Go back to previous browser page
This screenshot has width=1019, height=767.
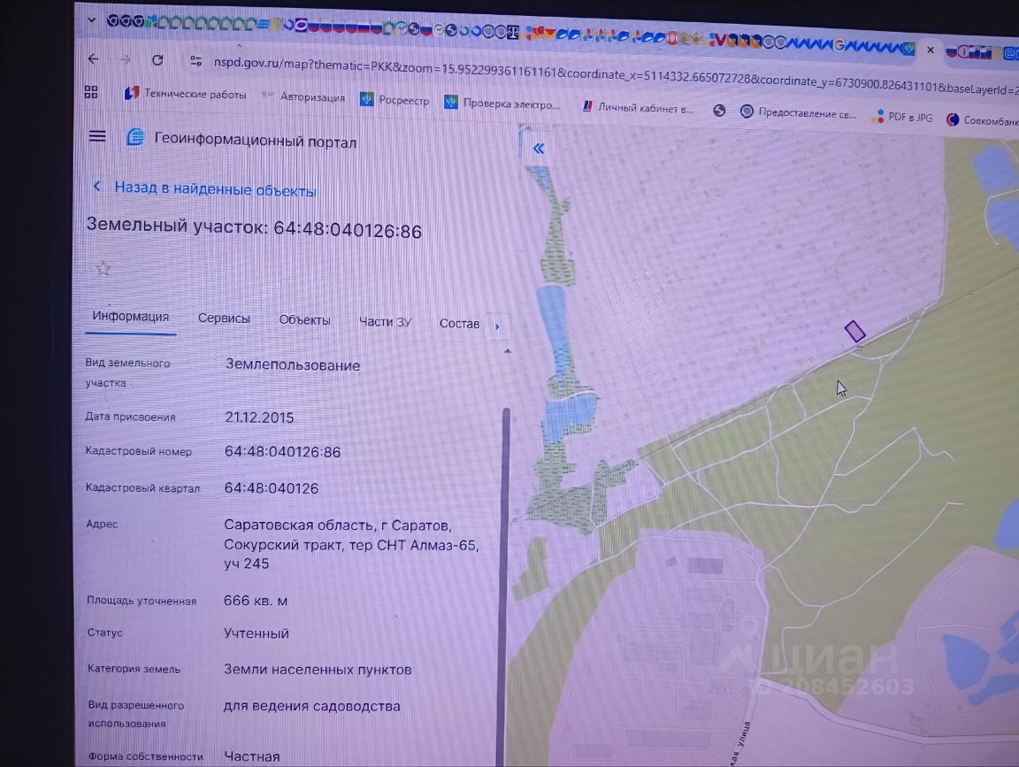point(94,59)
